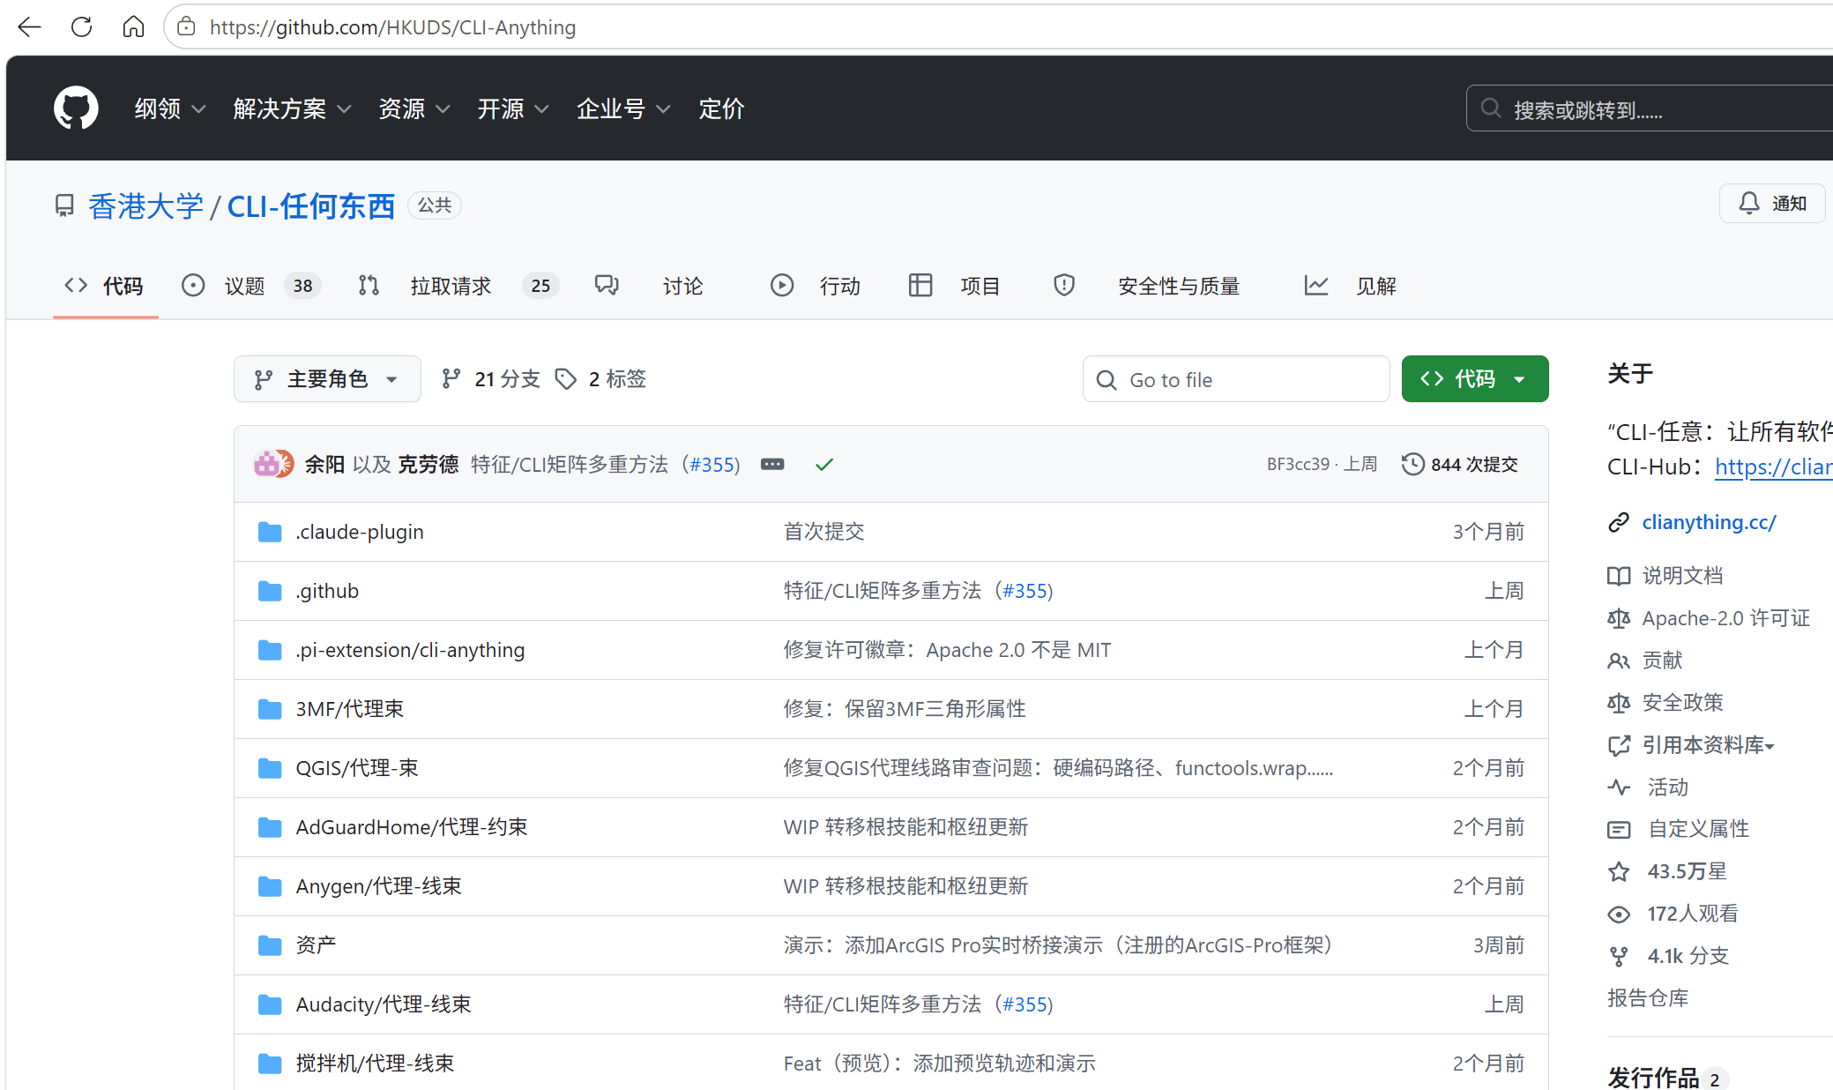
Task: Click the star icon beside 43.5万星
Action: [1619, 872]
